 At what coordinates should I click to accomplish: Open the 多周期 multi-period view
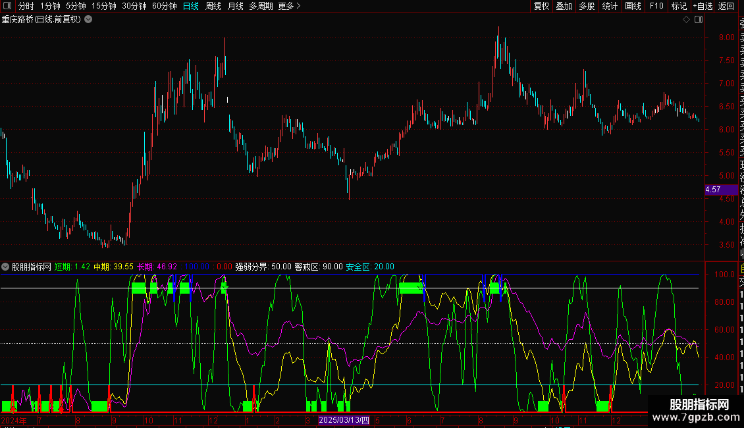[x=261, y=6]
